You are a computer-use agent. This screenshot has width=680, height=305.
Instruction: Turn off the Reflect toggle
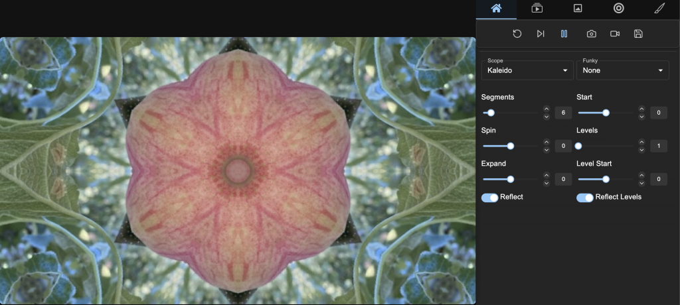tap(490, 198)
